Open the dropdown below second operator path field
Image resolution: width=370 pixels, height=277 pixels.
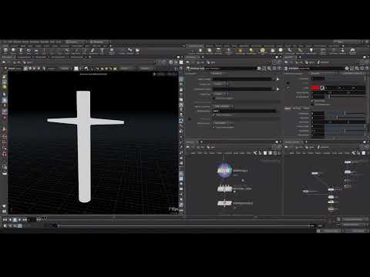[x=221, y=94]
